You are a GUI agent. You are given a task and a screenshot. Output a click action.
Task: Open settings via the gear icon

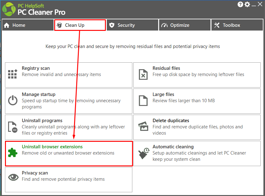coord(247,4)
